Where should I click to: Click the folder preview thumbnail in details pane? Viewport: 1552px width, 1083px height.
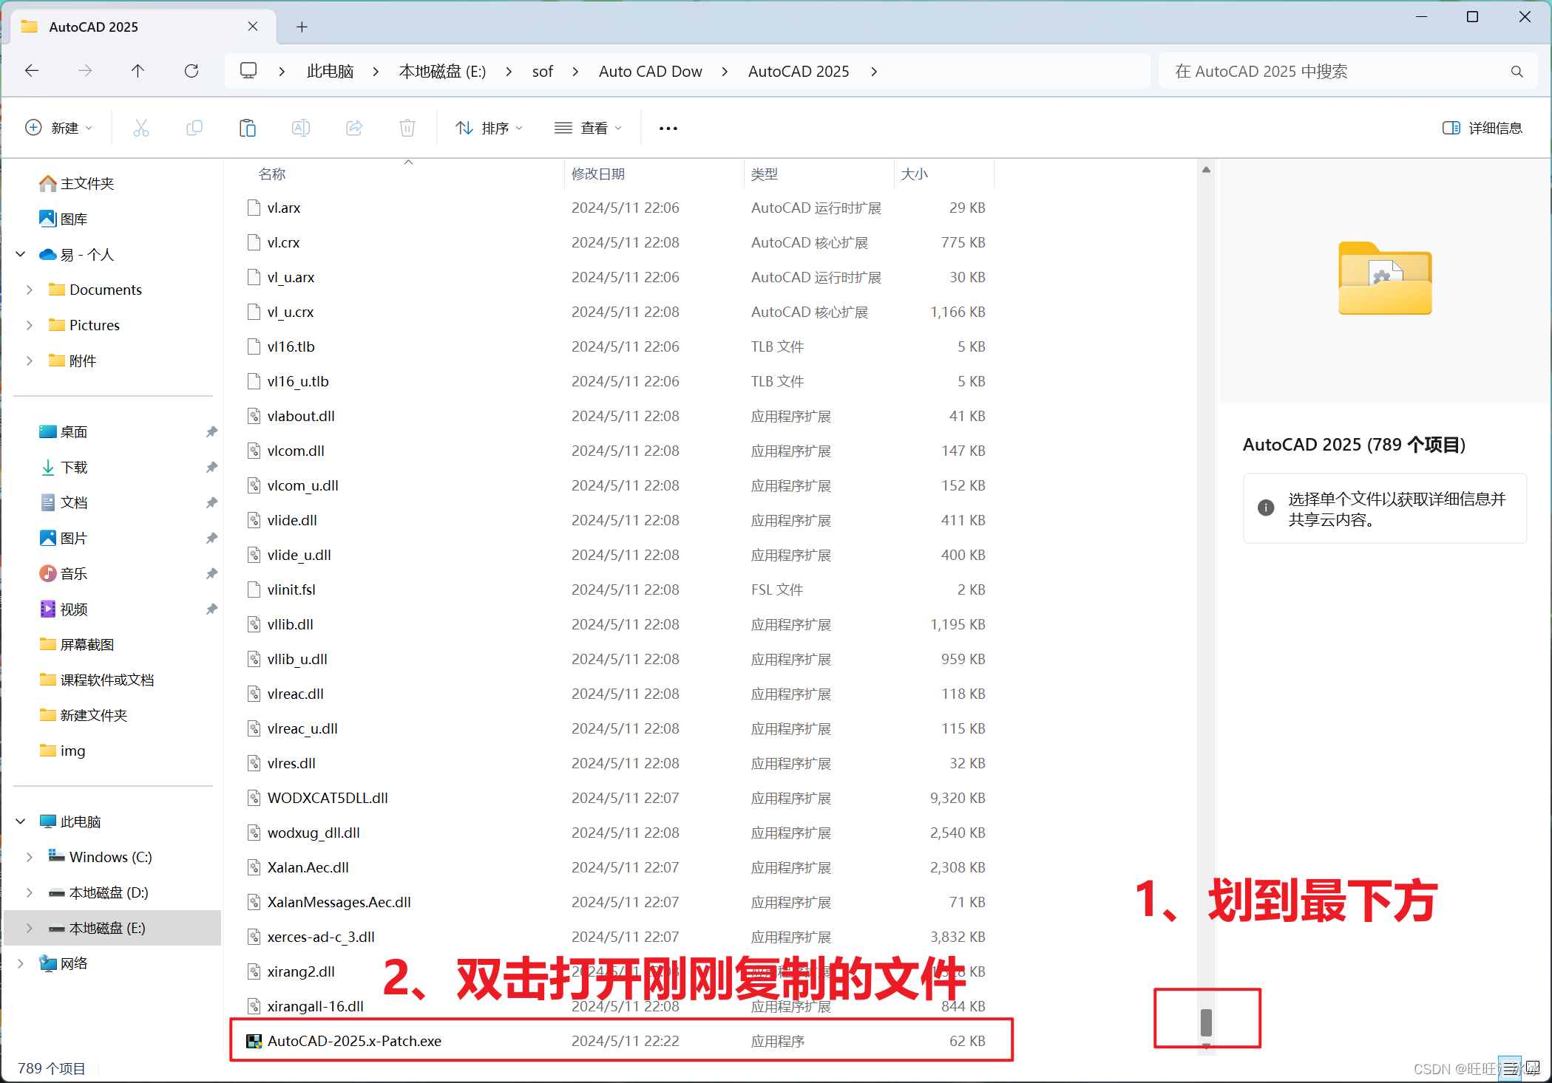click(1385, 279)
